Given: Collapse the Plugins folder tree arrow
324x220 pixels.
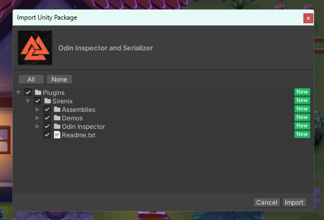Looking at the screenshot, I should [x=19, y=92].
